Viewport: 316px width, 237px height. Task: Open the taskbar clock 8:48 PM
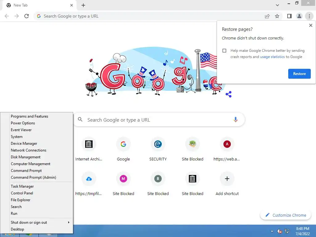click(302, 231)
